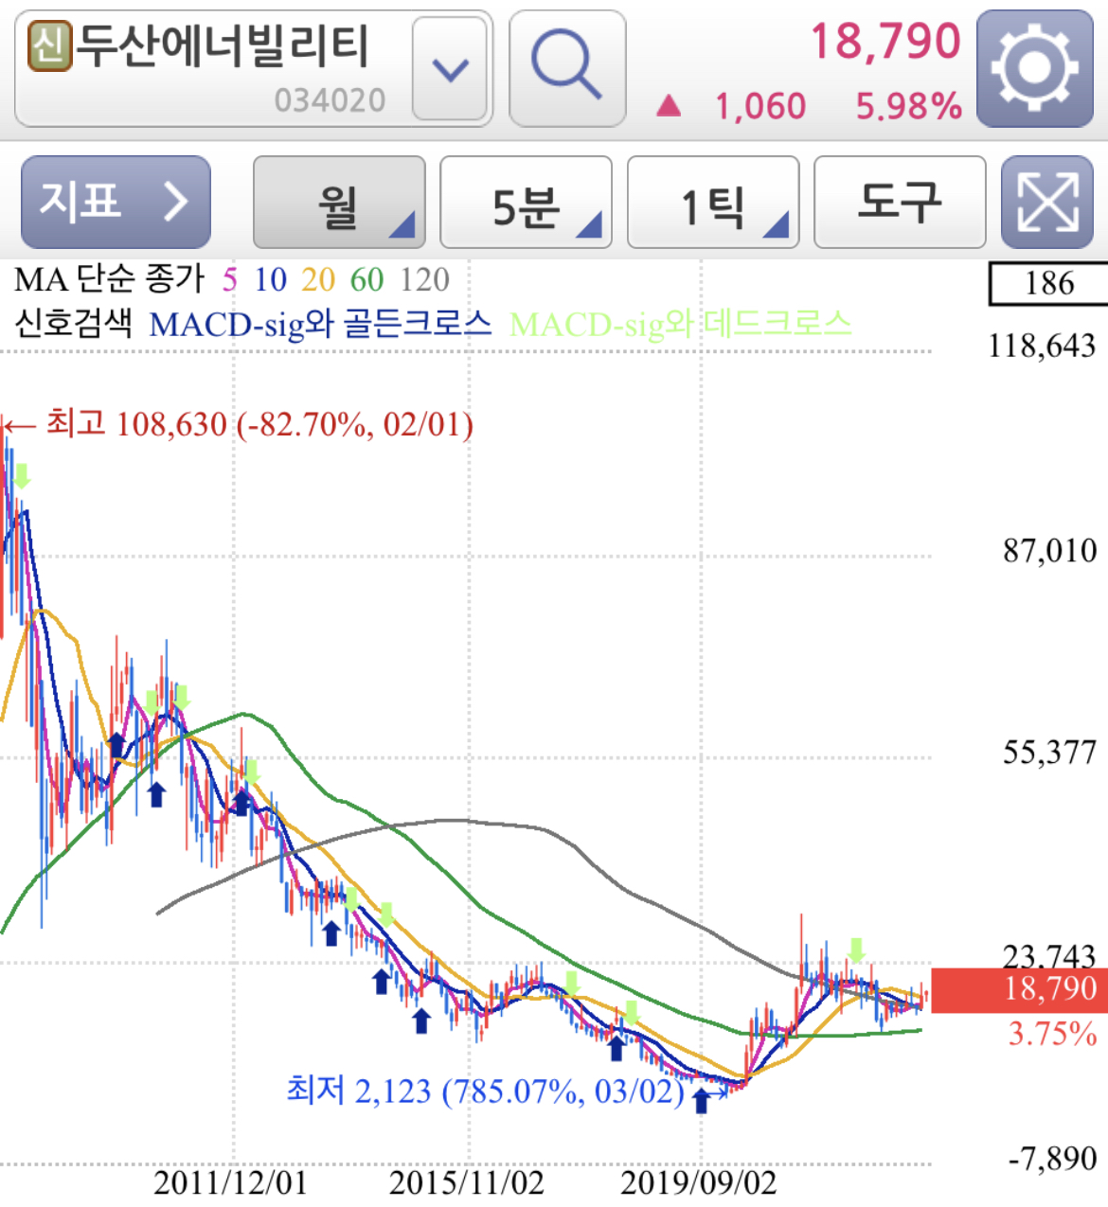This screenshot has height=1207, width=1108.
Task: Click the MA 20 period label
Action: (318, 279)
